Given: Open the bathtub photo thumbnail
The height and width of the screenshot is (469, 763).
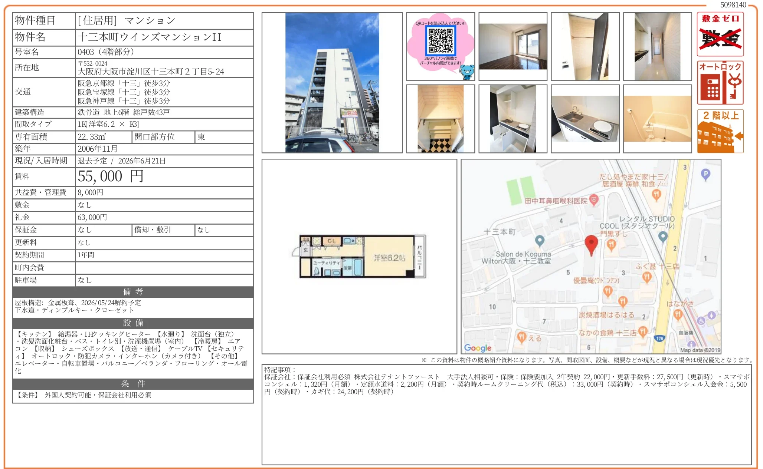Looking at the screenshot, I should click(657, 119).
